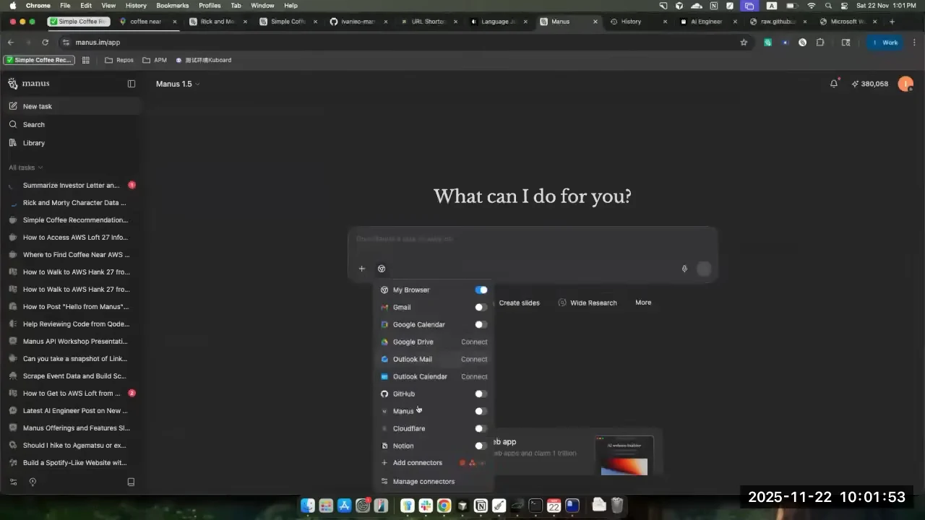Reload the page in Chrome
925x520 pixels.
point(45,43)
